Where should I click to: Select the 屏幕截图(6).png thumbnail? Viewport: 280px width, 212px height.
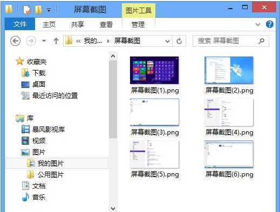pyautogui.click(x=229, y=154)
